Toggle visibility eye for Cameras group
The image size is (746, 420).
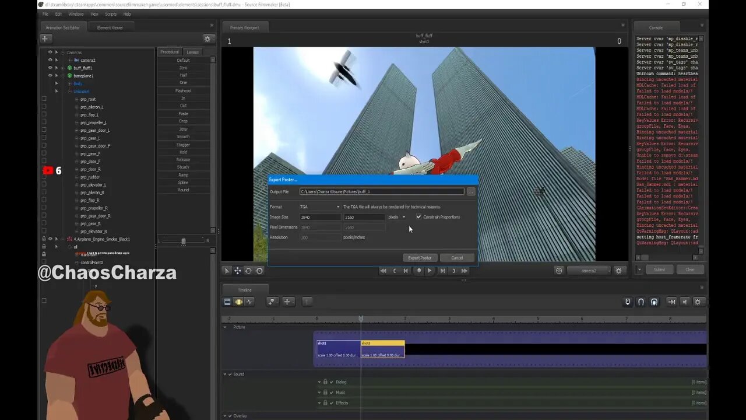point(50,52)
